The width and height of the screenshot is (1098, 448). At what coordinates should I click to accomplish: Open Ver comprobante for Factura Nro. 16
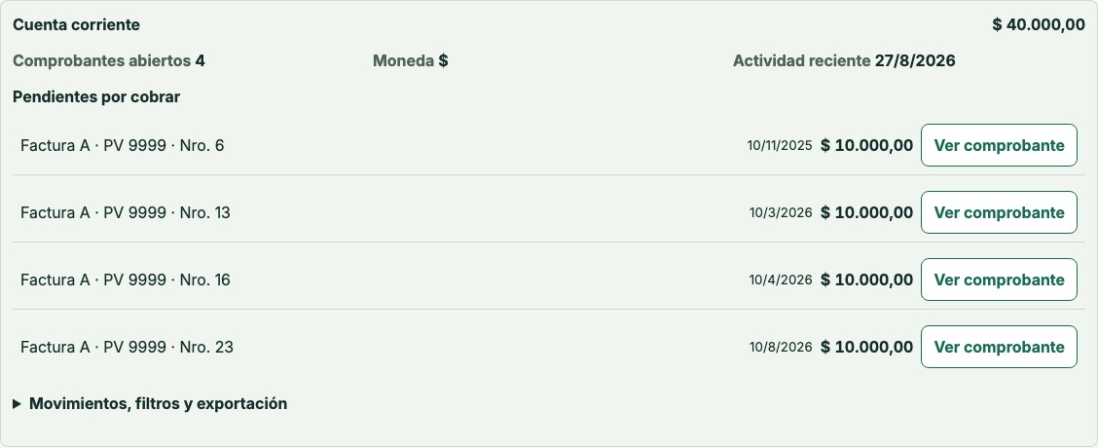999,280
